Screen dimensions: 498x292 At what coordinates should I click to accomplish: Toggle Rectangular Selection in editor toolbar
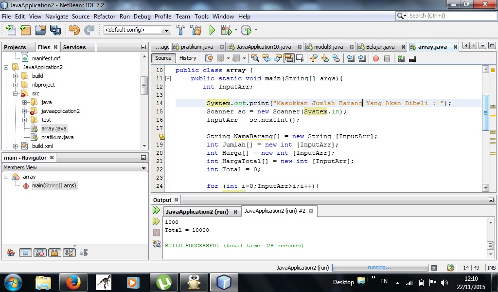pos(300,58)
